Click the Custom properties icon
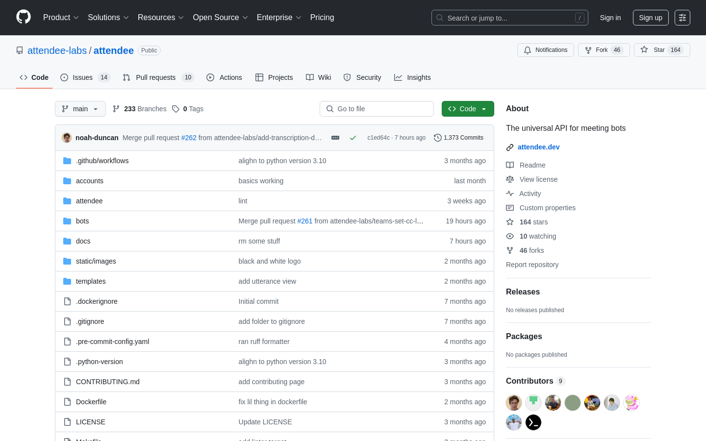This screenshot has width=706, height=441. (x=510, y=208)
